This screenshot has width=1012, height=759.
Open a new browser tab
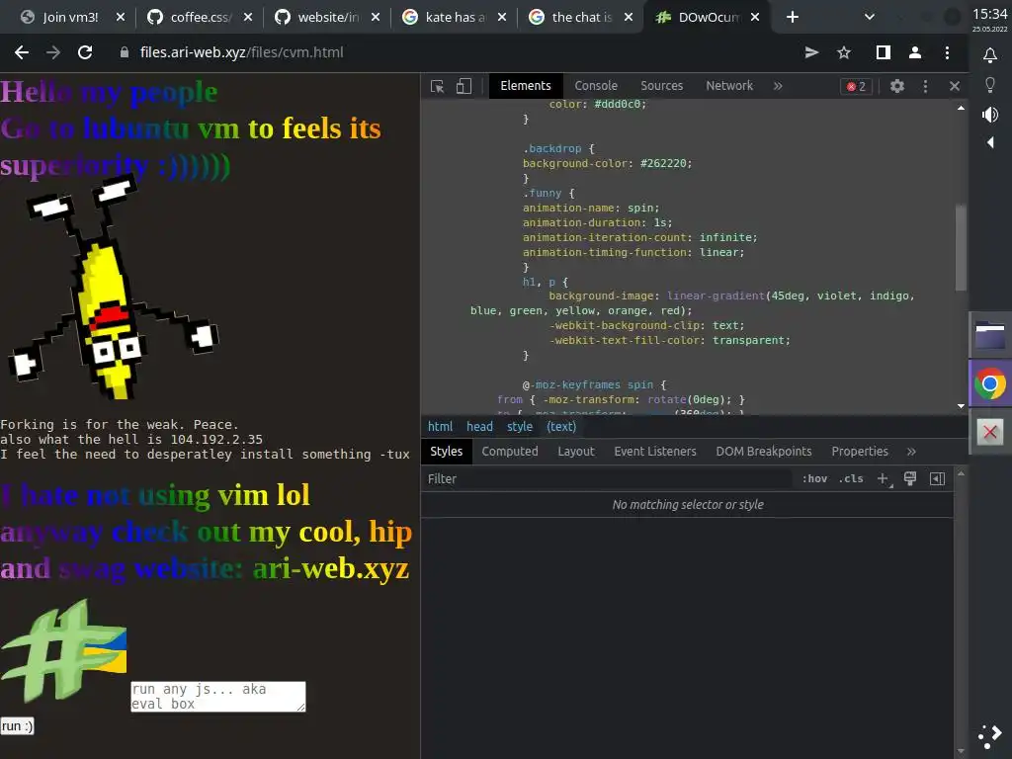click(793, 18)
